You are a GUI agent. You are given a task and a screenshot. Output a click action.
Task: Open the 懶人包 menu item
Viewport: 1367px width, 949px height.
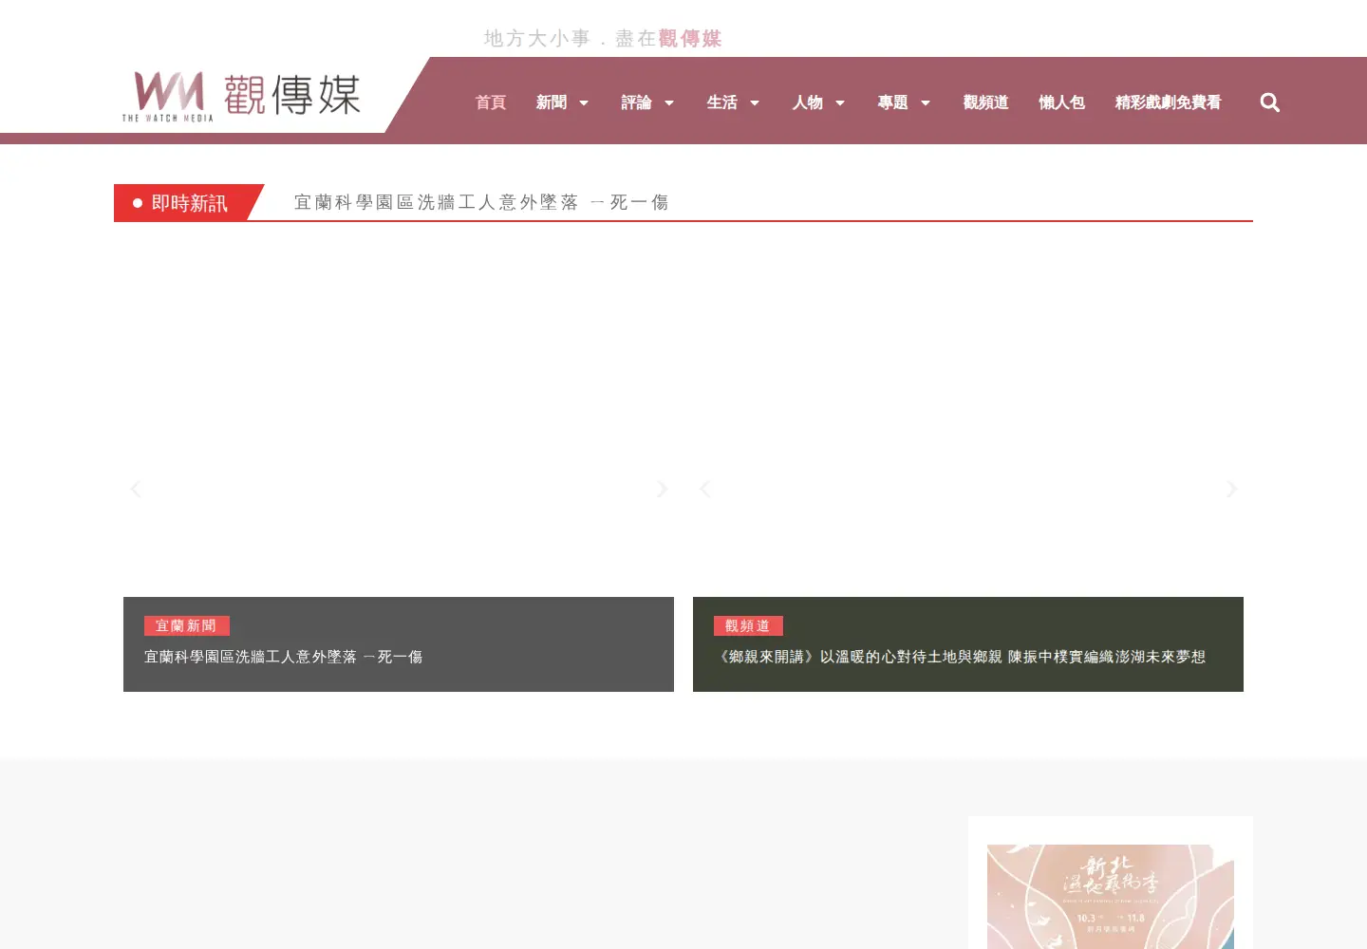coord(1061,102)
